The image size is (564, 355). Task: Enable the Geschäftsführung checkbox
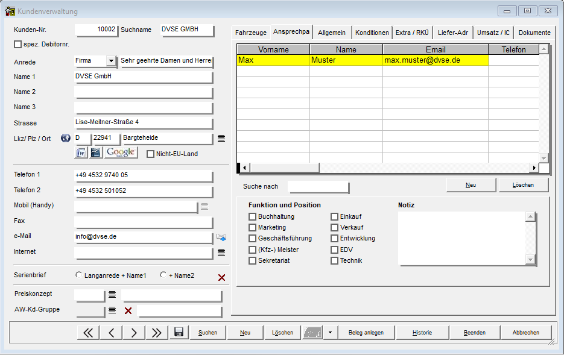point(253,238)
